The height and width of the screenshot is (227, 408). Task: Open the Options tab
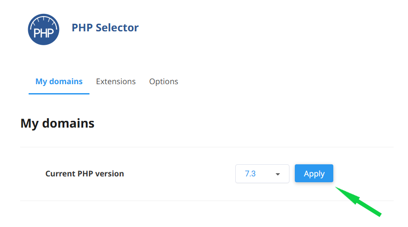point(164,81)
